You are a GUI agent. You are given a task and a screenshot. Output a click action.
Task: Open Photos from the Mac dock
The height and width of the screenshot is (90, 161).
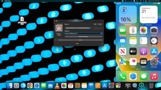64,85
